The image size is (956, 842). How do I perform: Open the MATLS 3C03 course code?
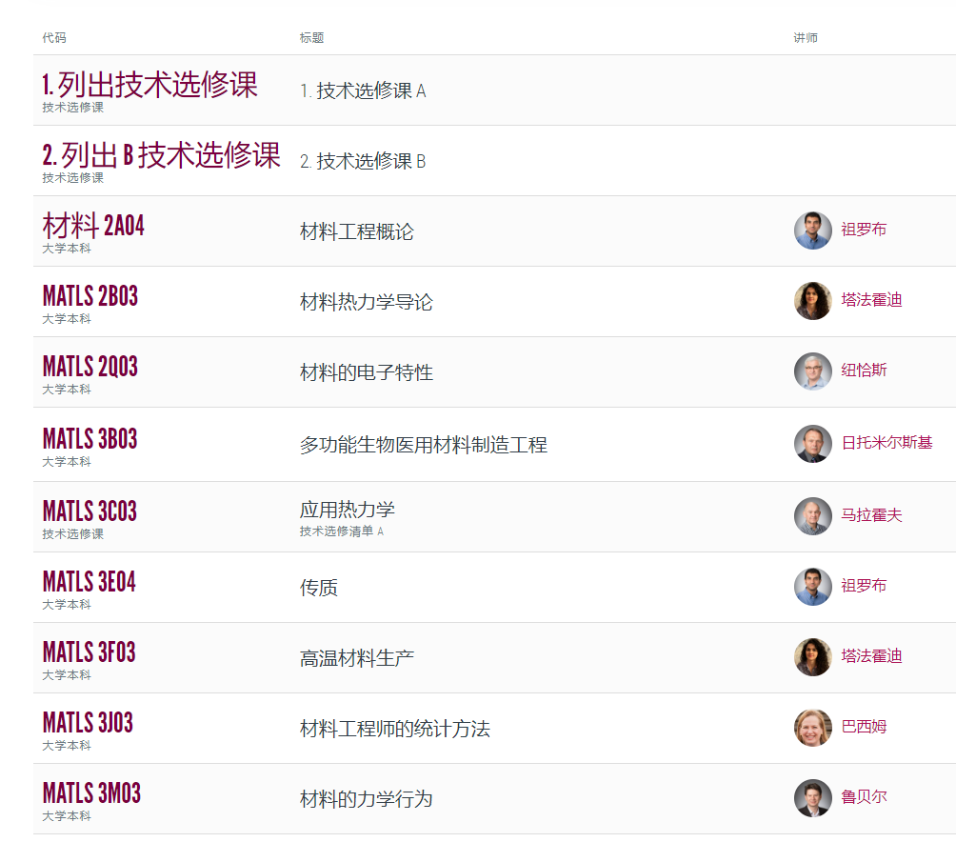(x=90, y=511)
